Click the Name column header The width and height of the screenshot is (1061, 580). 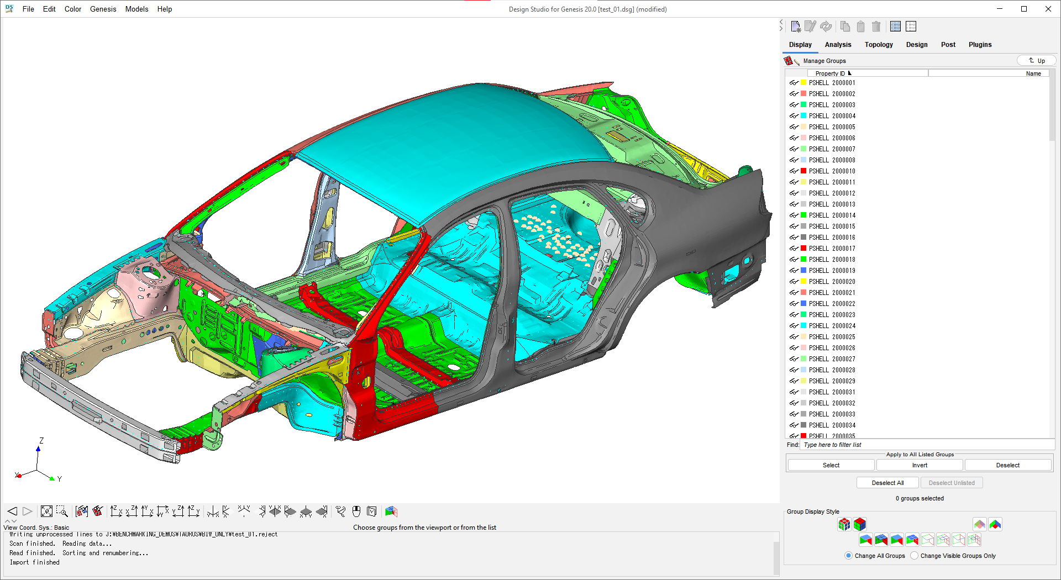pyautogui.click(x=989, y=73)
